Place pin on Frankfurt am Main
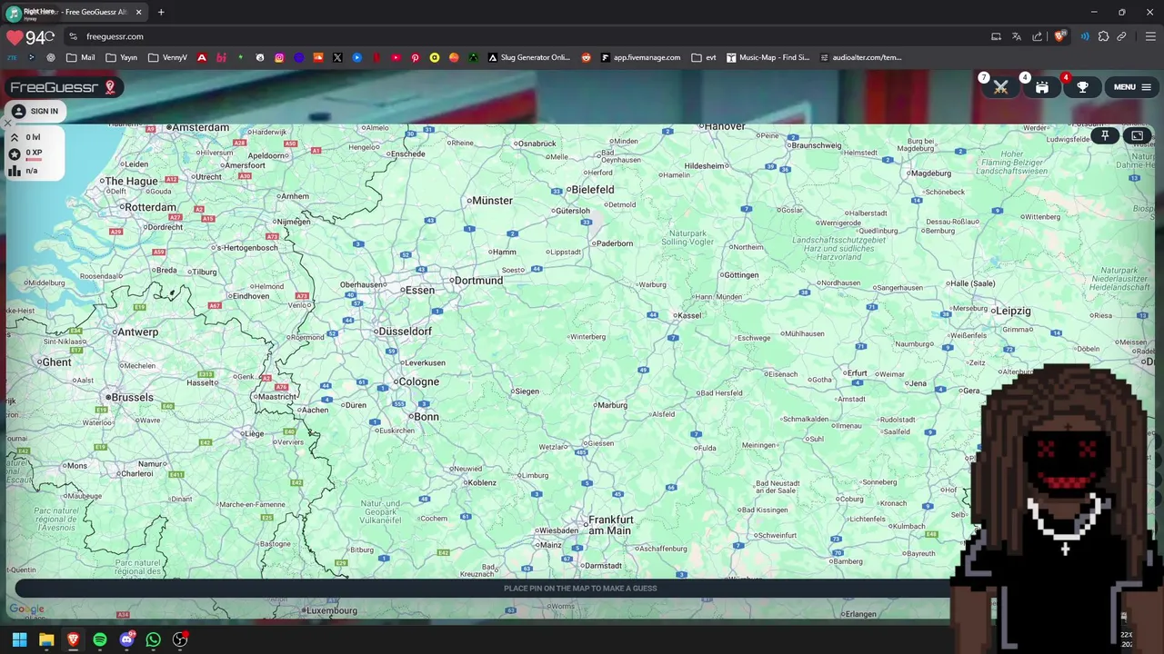 point(610,525)
